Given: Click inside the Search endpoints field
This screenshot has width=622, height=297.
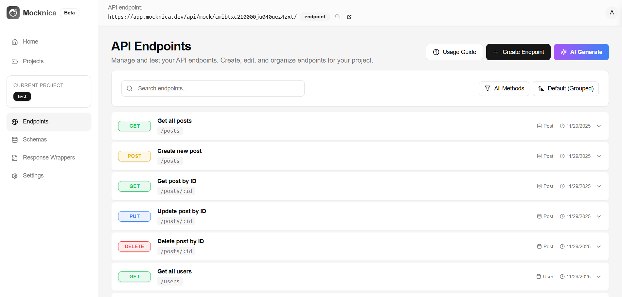Looking at the screenshot, I should [x=213, y=88].
